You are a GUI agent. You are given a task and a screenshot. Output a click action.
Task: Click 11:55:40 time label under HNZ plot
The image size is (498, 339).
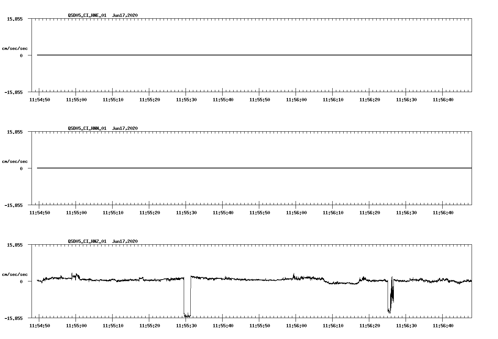point(223,326)
